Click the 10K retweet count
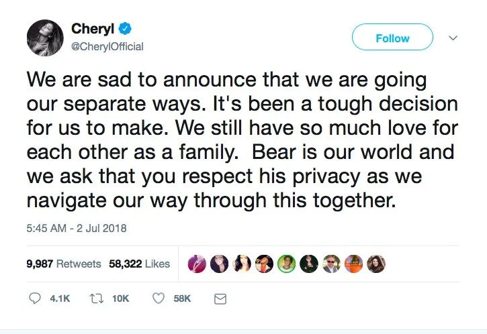This screenshot has height=334, width=487. [121, 298]
